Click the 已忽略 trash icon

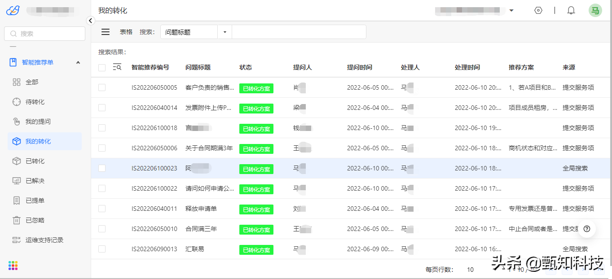tap(17, 220)
